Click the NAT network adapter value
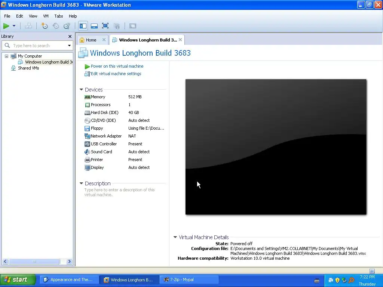The width and height of the screenshot is (383, 287). [x=132, y=136]
